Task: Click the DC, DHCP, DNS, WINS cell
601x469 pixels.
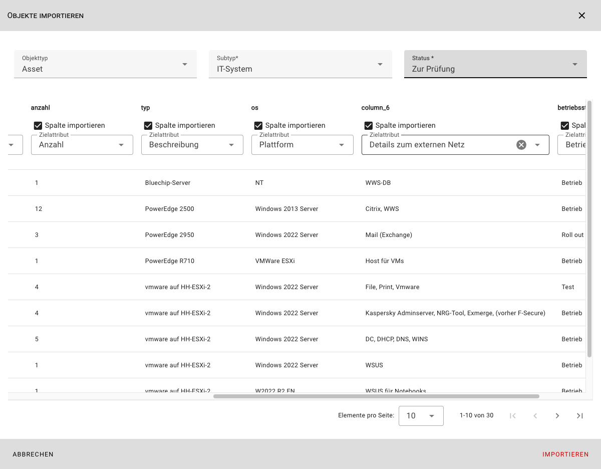Action: click(397, 339)
